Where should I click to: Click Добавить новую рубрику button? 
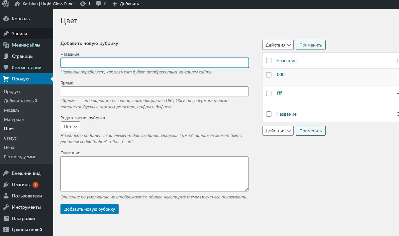[89, 209]
